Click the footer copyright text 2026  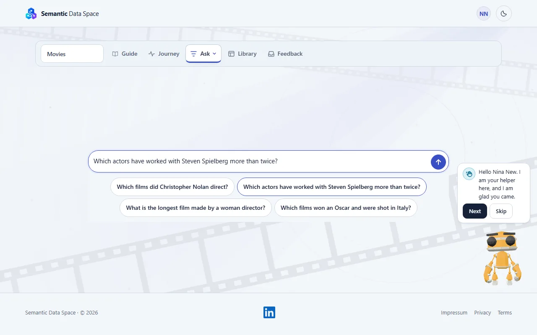(62, 313)
